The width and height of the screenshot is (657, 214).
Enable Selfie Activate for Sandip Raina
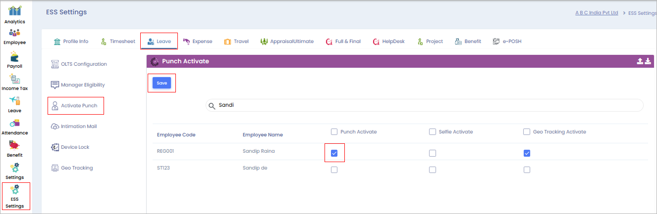click(433, 153)
